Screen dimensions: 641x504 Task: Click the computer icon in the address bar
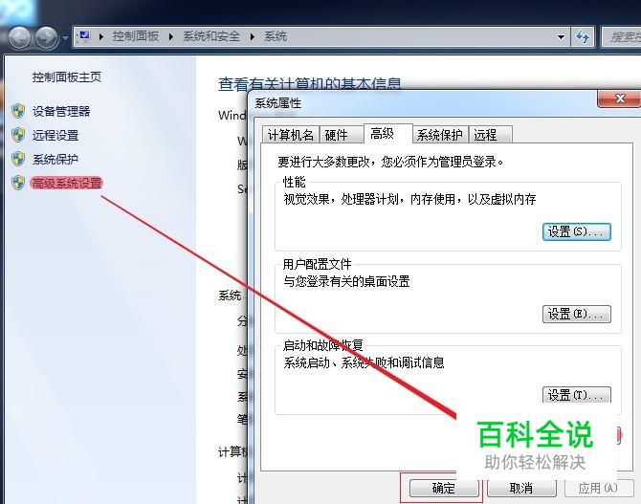[84, 36]
